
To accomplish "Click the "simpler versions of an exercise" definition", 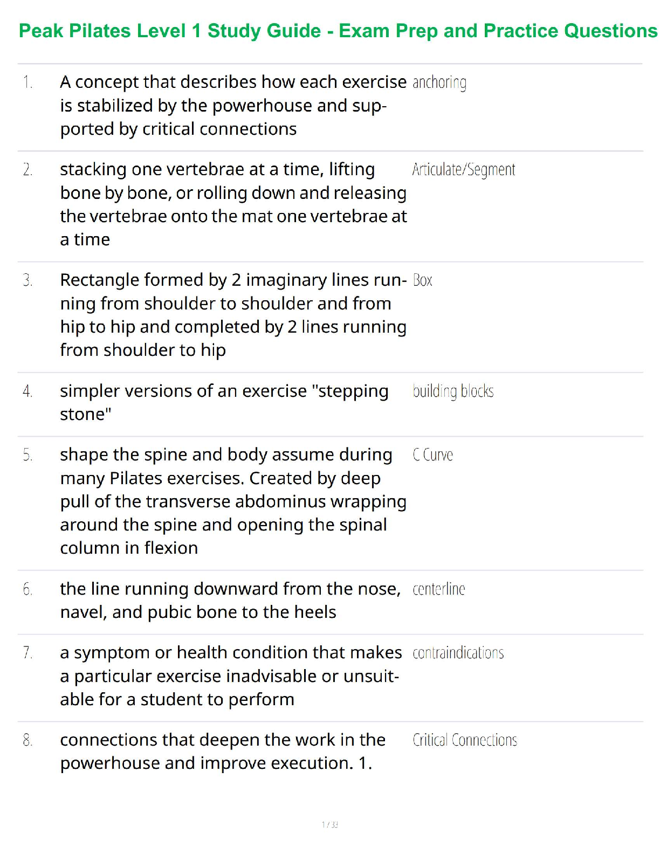I will pyautogui.click(x=224, y=402).
